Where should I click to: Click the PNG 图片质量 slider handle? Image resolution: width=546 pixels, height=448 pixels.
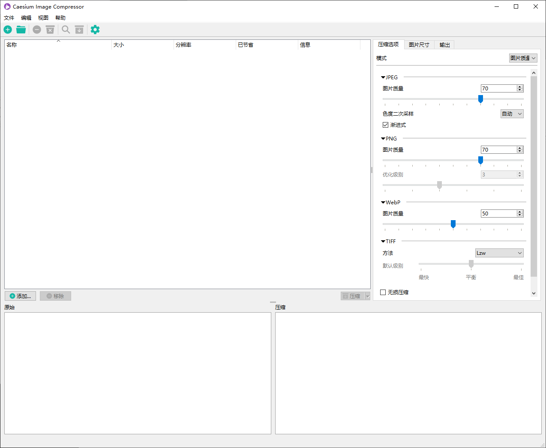tap(480, 160)
